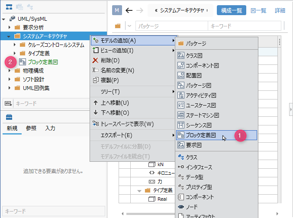Screen dimensions: 293x218
Task: Expand the 物理構成 folder
Action: click(10, 71)
